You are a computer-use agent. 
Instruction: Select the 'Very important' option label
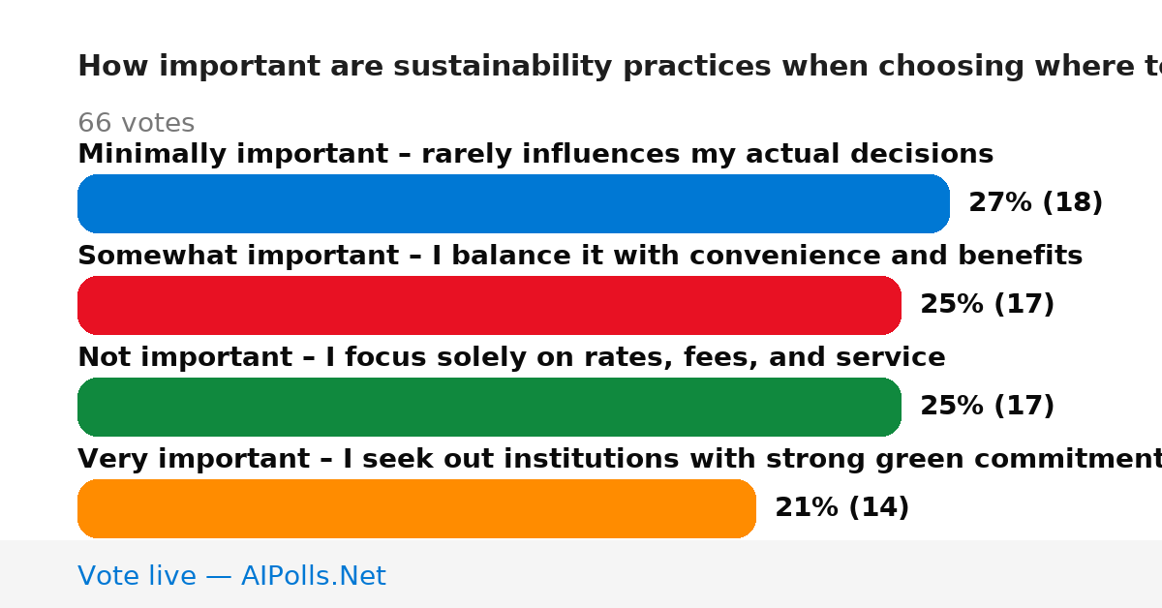620,459
